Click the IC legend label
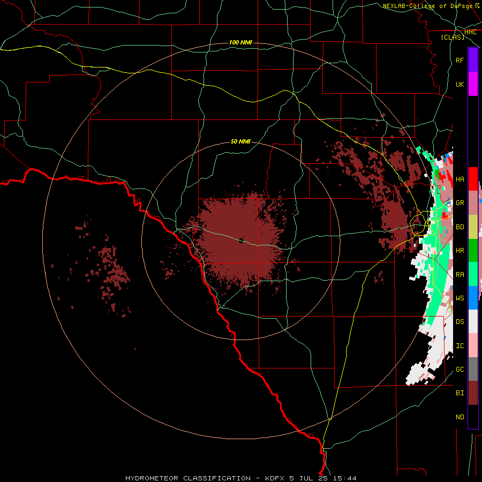 460,346
